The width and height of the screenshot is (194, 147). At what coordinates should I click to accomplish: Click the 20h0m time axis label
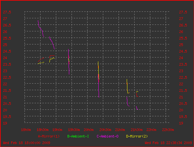pyautogui.click(x=89, y=130)
